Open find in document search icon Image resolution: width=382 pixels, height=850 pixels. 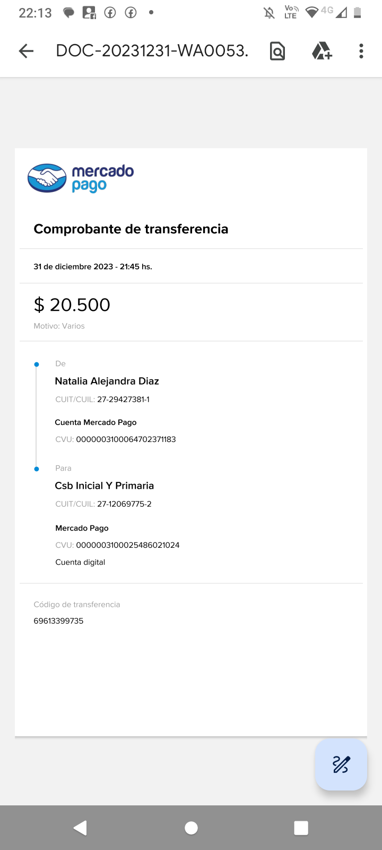(x=277, y=51)
